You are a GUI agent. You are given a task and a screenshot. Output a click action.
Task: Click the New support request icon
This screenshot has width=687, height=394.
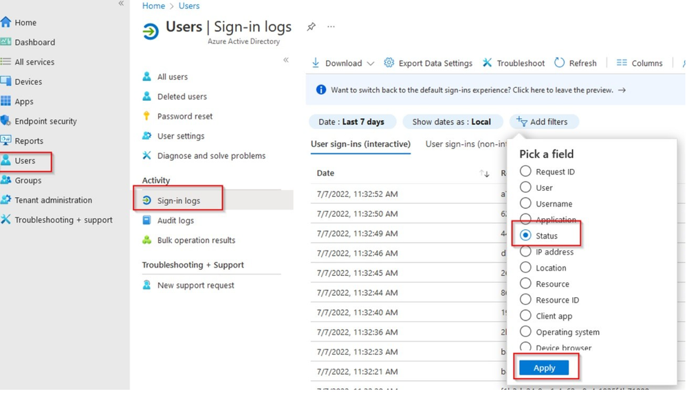coord(146,285)
